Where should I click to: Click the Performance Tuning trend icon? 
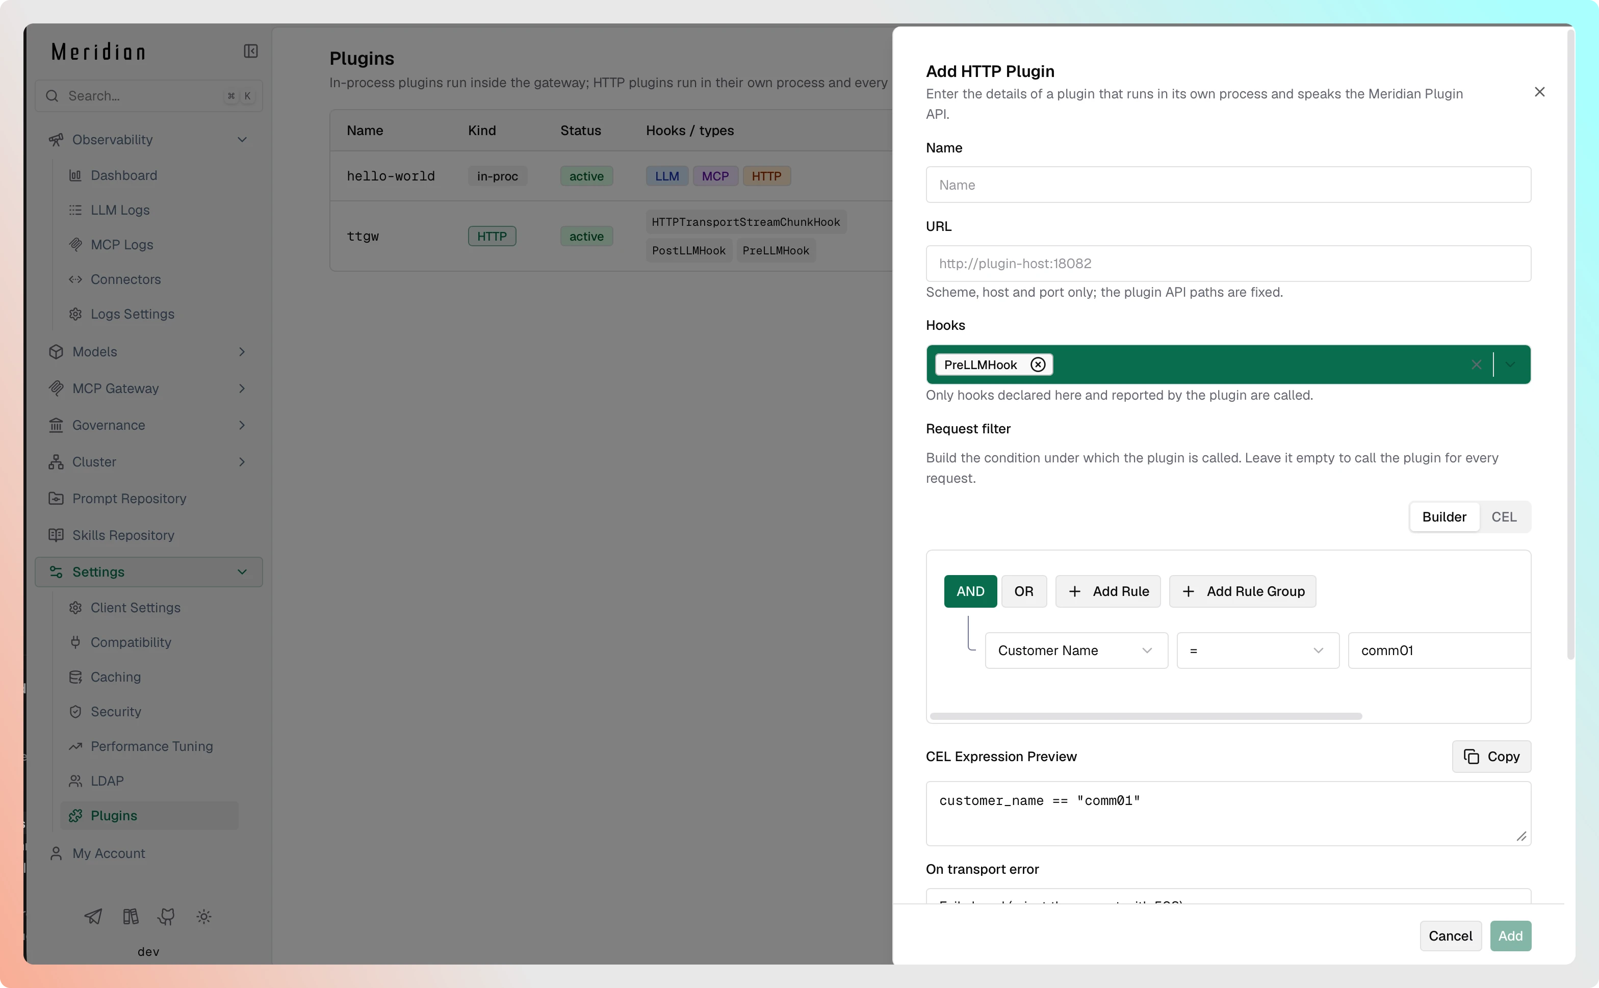75,746
